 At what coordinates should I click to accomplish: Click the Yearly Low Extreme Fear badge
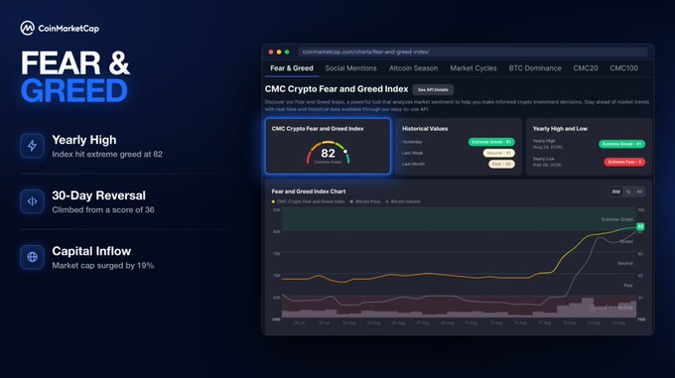[624, 162]
